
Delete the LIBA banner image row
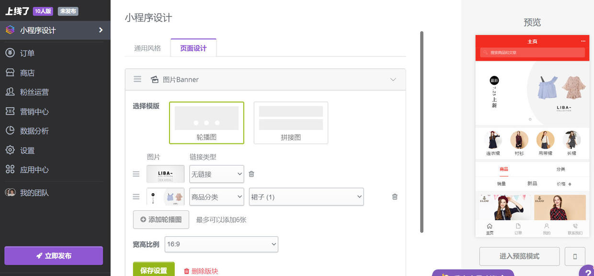[251, 174]
